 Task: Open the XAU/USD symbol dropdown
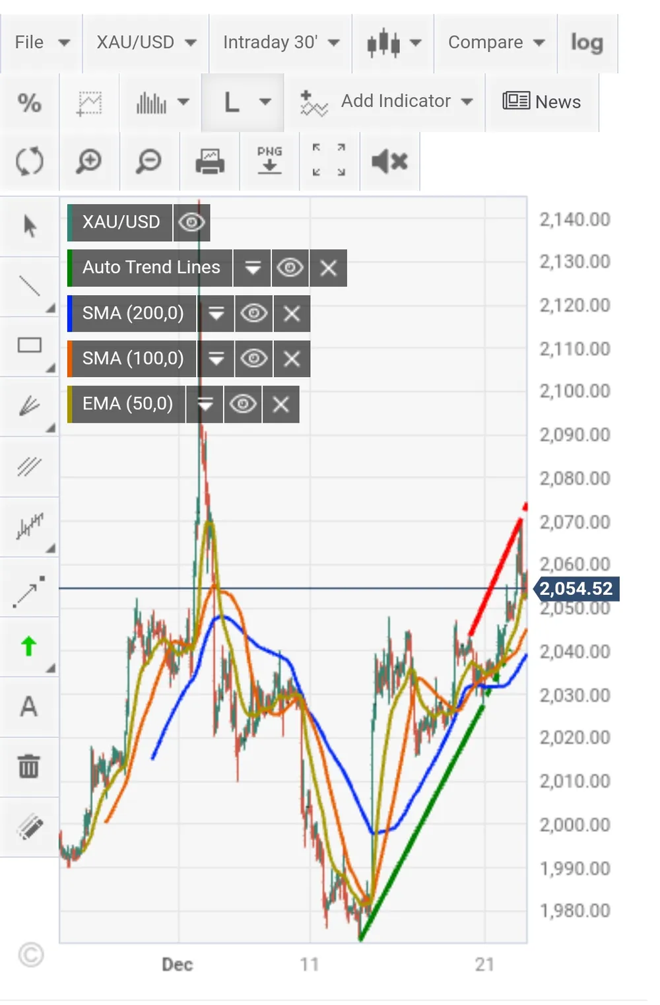pos(146,43)
